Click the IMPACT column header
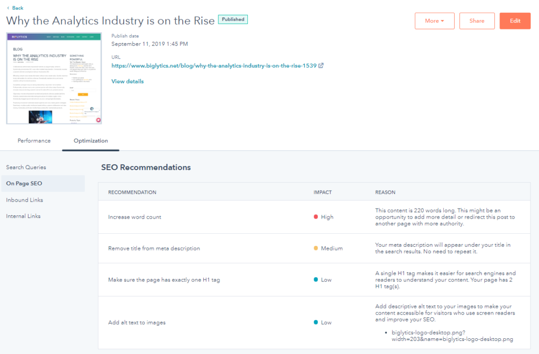Viewport: 539px width, 354px height. click(323, 192)
